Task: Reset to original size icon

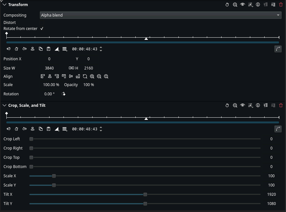Action: tap(85, 76)
